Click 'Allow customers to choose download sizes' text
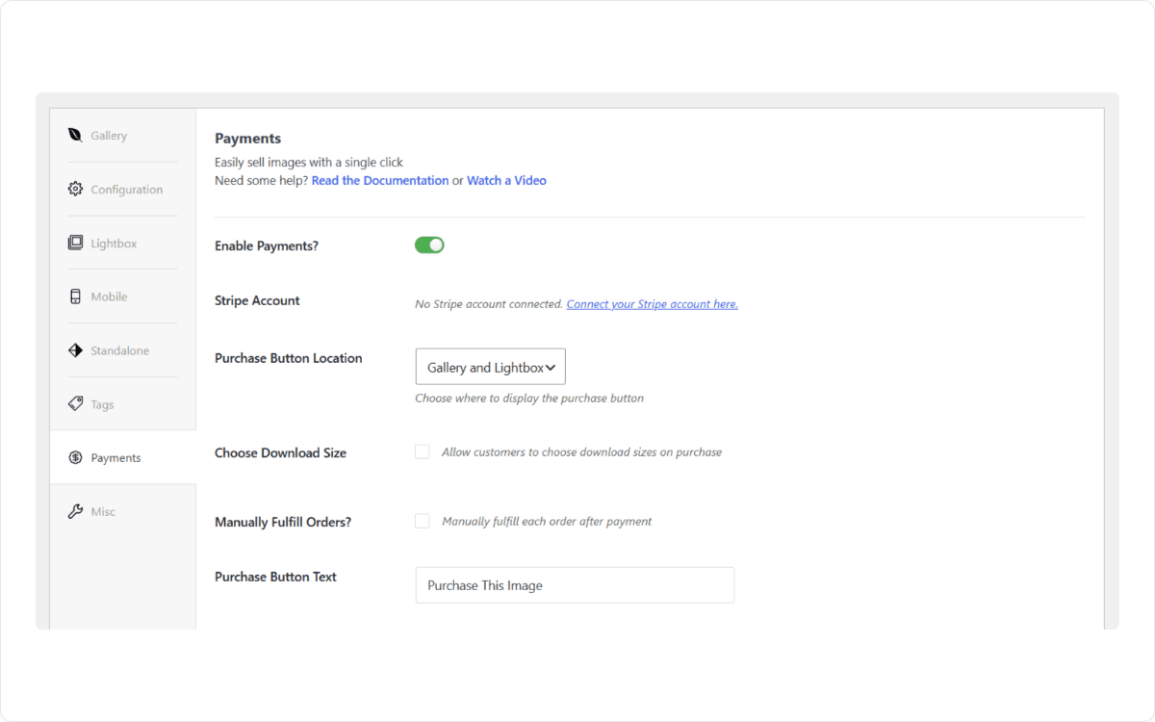 (581, 451)
